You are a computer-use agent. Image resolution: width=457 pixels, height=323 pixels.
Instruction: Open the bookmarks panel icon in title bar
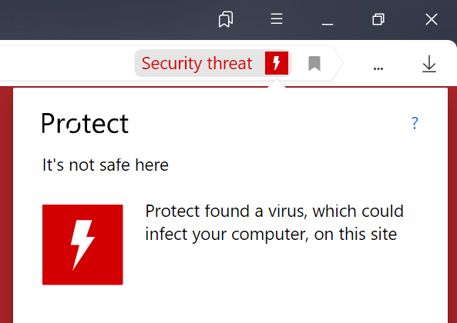(226, 19)
